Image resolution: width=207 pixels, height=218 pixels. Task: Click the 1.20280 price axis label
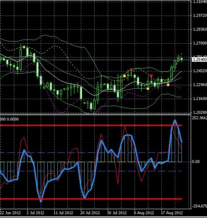click(200, 112)
